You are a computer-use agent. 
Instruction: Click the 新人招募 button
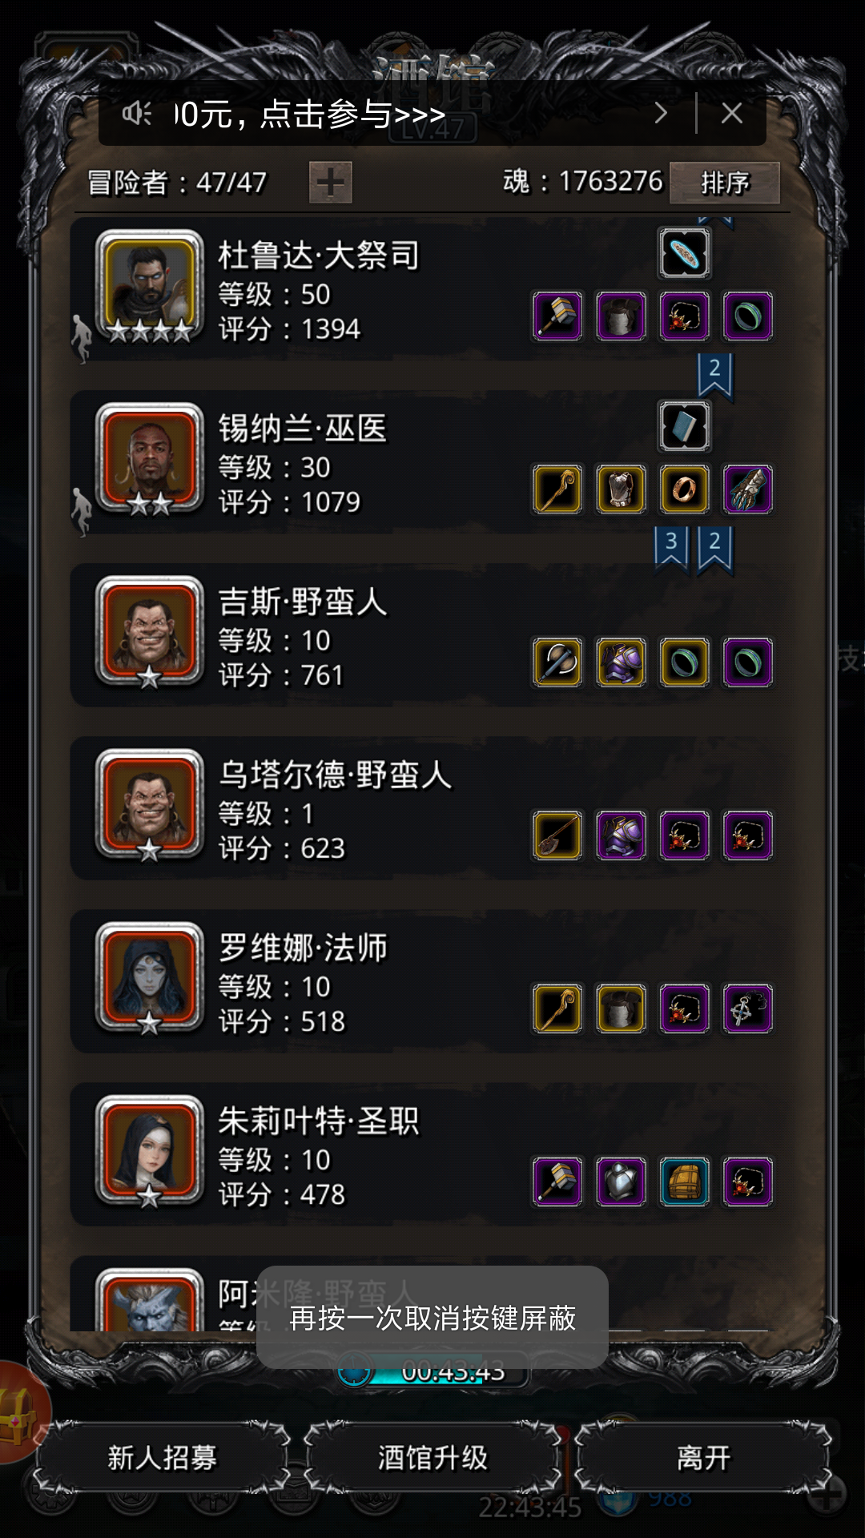pyautogui.click(x=163, y=1458)
